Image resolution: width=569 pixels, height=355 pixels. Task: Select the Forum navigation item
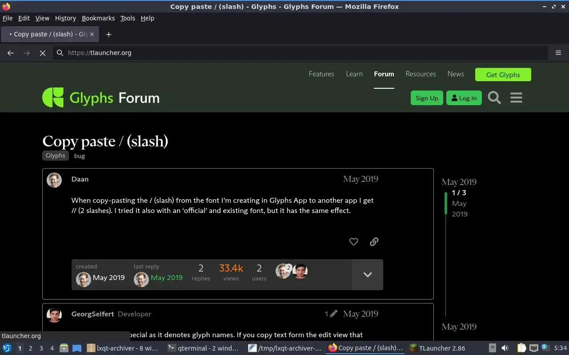(x=384, y=74)
